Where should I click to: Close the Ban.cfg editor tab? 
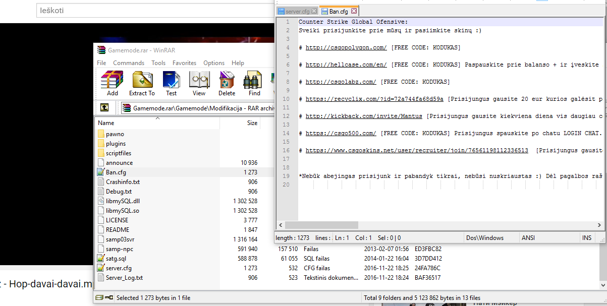pyautogui.click(x=354, y=11)
